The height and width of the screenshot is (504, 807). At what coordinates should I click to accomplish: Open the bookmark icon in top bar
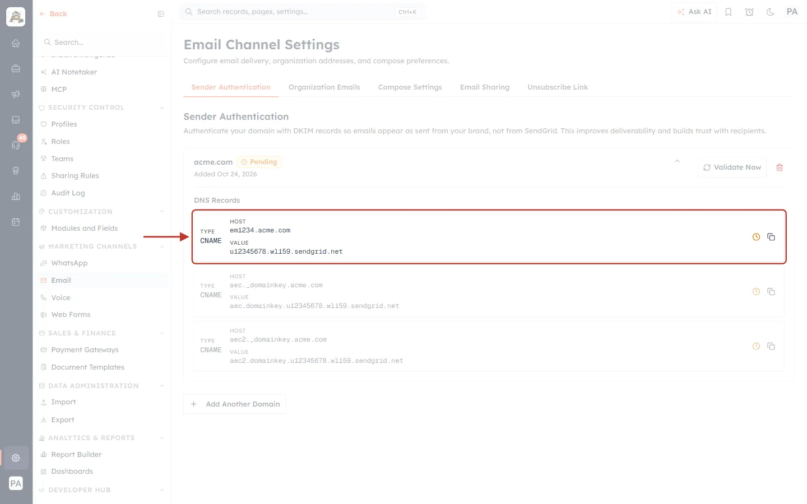[729, 12]
